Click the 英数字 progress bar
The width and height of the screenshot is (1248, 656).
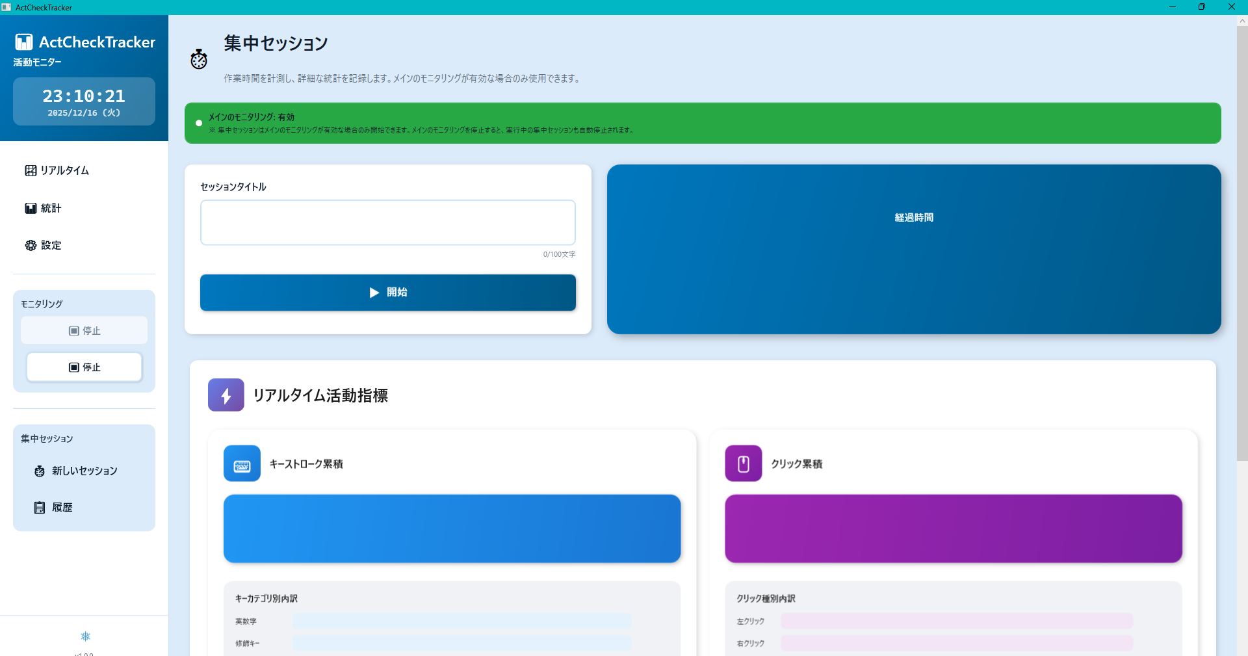coord(461,621)
